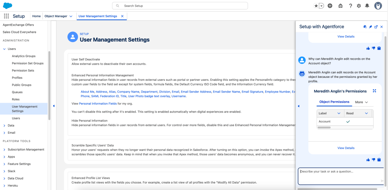Pop out Agentforce panel to new window
Viewport: 388px width, 190px height.
(x=376, y=27)
